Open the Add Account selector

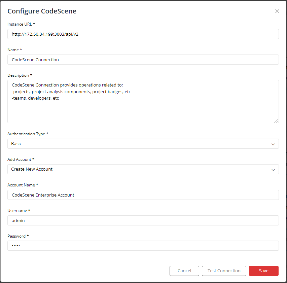pyautogui.click(x=143, y=169)
